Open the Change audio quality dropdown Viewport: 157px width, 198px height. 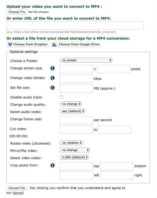pyautogui.click(x=71, y=104)
